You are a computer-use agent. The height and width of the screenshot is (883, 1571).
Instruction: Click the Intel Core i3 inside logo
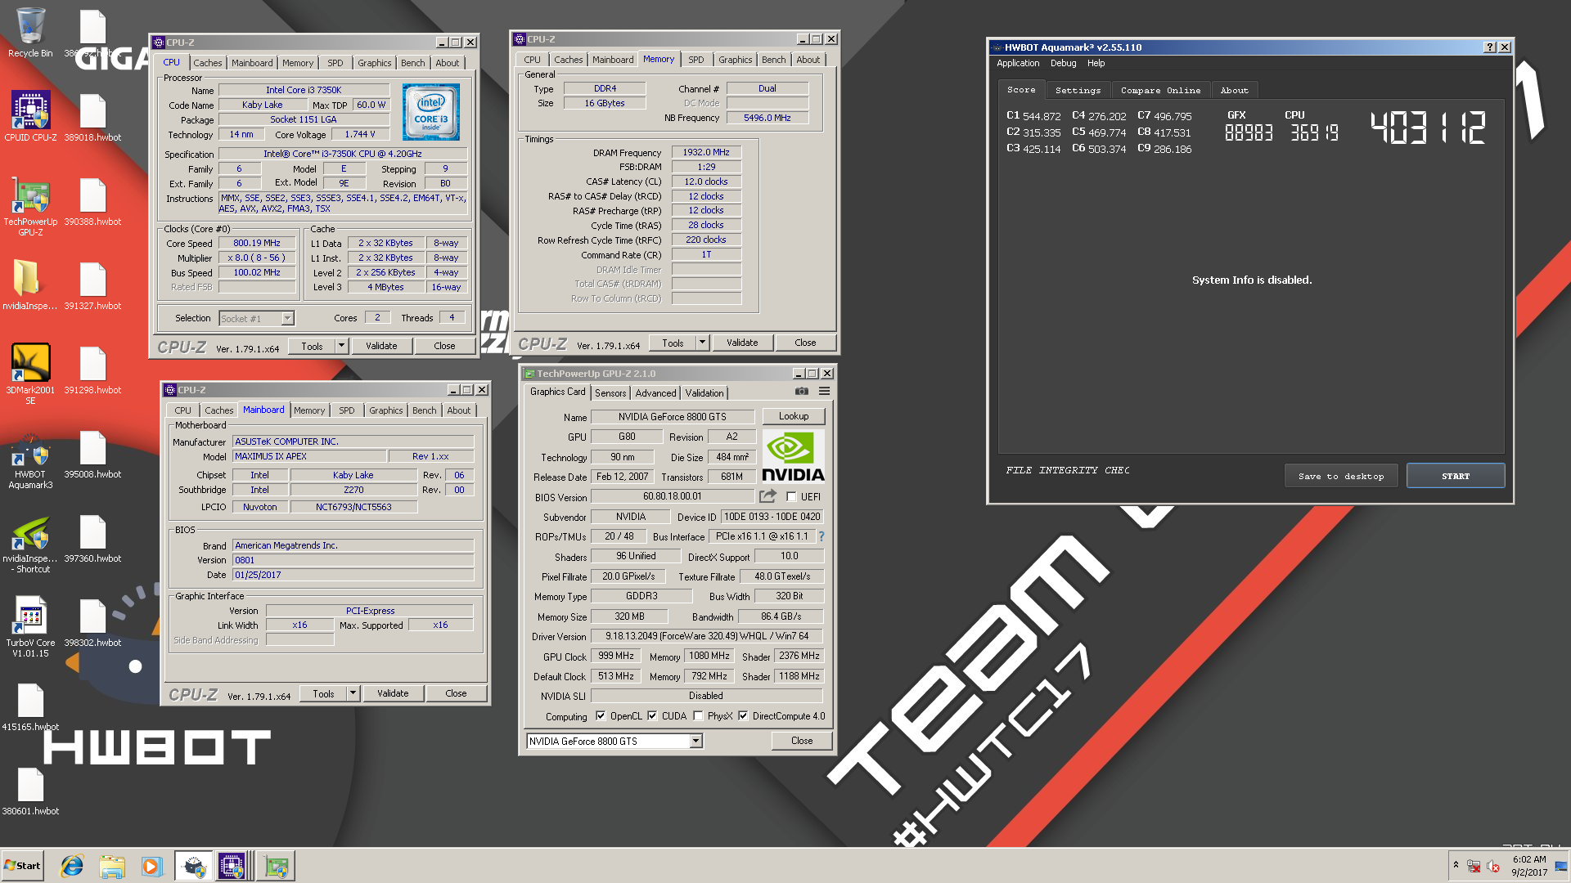pyautogui.click(x=430, y=111)
